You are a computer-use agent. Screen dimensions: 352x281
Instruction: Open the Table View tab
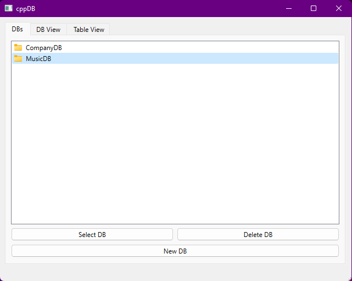88,30
